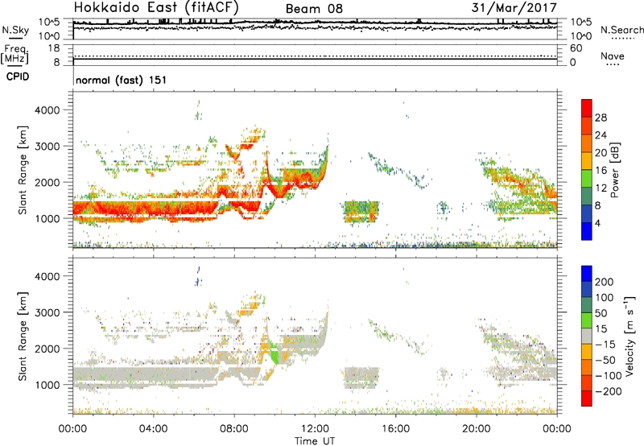Click the 'N.Sky' legend label

point(15,30)
